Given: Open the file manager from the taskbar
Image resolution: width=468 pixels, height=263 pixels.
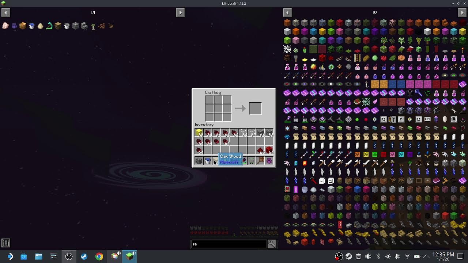Looking at the screenshot, I should [x=38, y=256].
